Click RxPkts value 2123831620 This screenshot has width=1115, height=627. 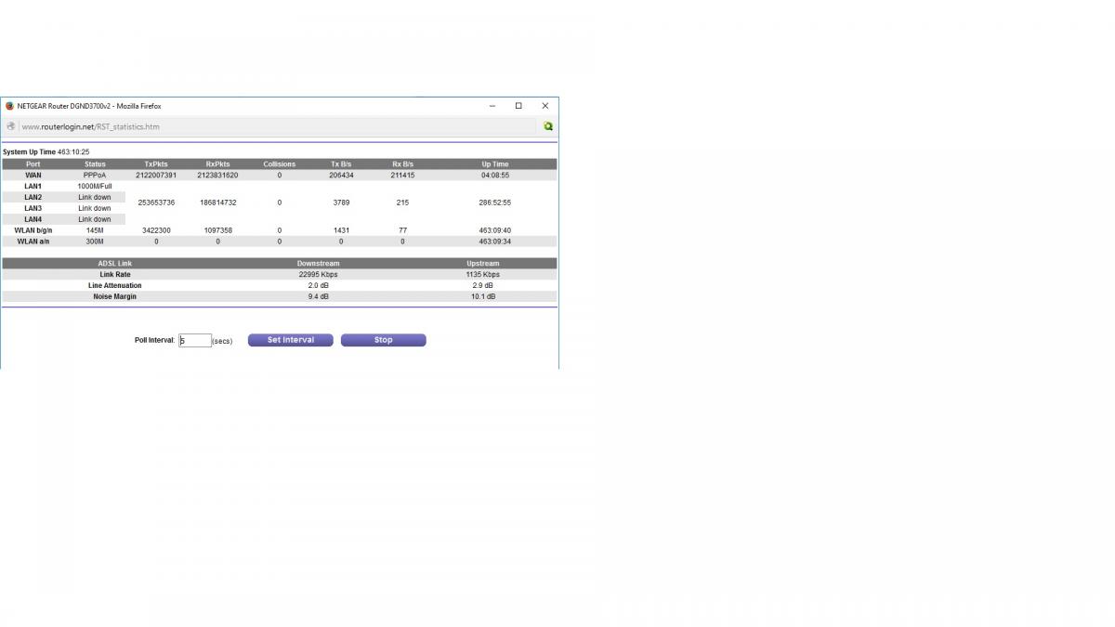tap(218, 175)
